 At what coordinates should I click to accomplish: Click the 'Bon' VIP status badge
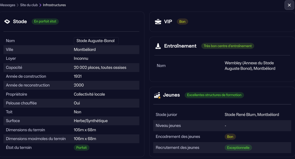click(x=182, y=22)
